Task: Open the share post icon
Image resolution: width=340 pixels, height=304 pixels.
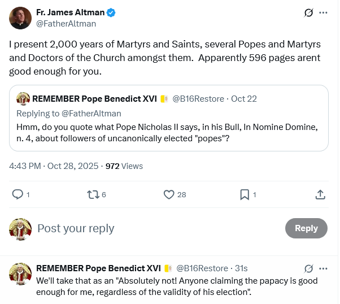Action: pyautogui.click(x=320, y=194)
